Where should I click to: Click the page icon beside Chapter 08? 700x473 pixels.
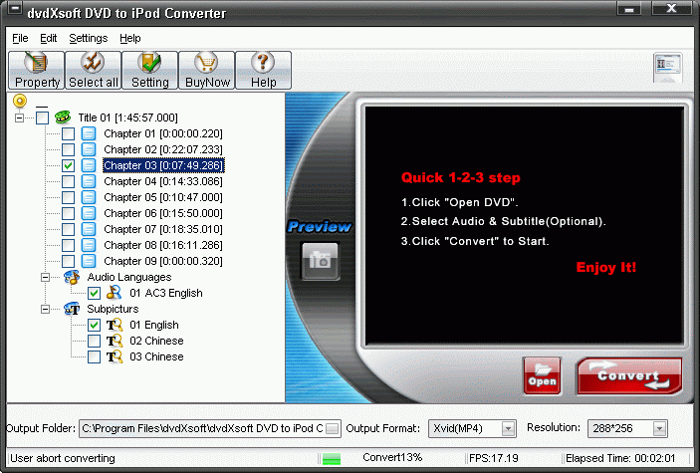coord(89,245)
